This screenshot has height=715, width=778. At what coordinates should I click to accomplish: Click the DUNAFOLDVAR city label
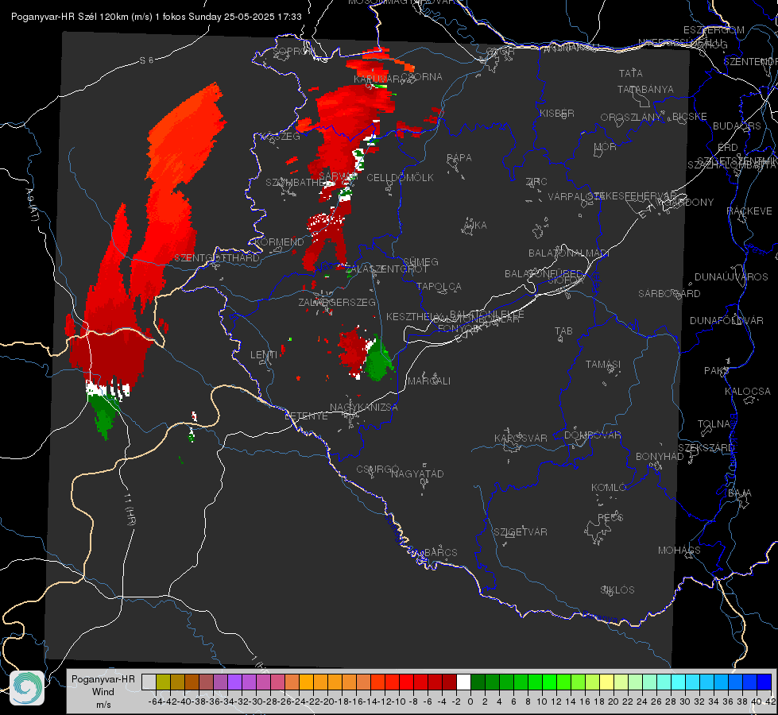[726, 320]
